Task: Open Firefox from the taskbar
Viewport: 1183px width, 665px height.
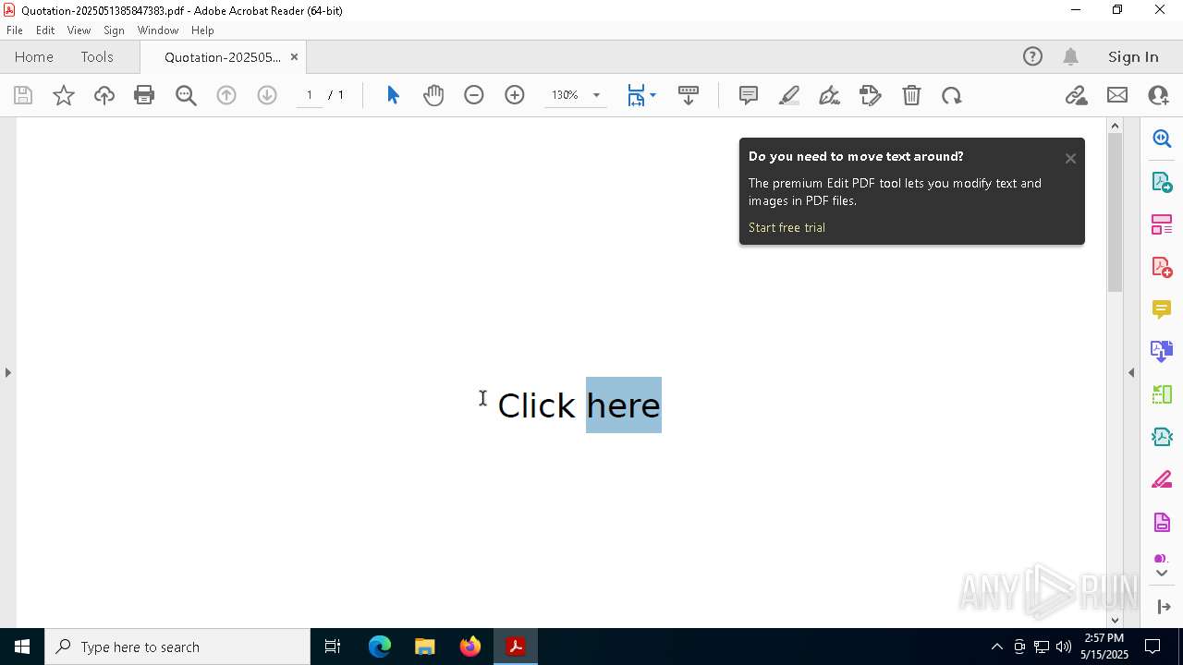Action: coord(470,647)
